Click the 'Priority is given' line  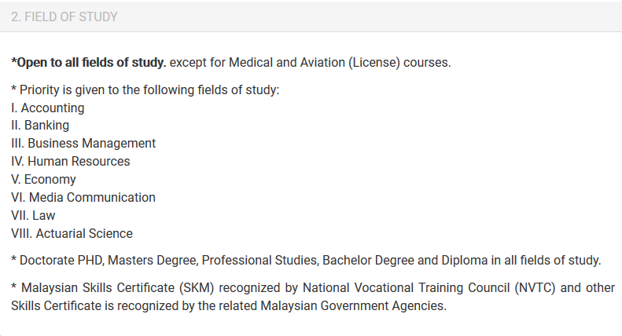(x=145, y=90)
